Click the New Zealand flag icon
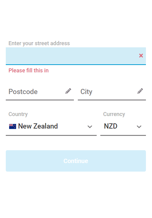 12,126
